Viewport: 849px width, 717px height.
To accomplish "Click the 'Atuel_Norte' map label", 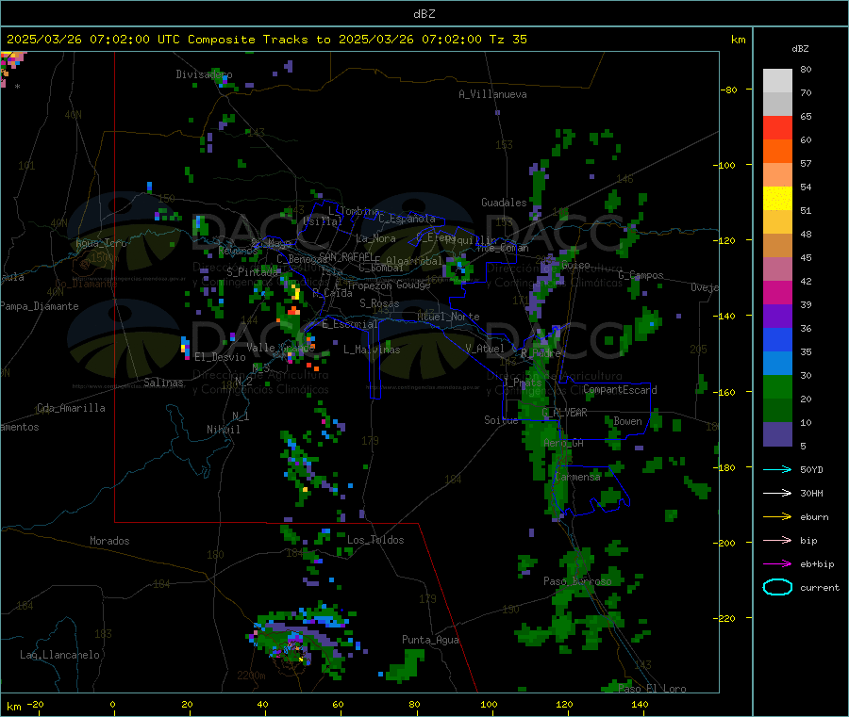I will tap(448, 317).
